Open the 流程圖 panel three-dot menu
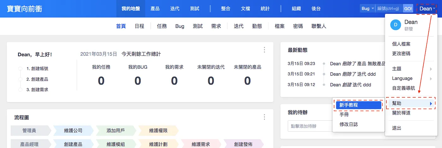This screenshot has width=442, height=148. [264, 117]
